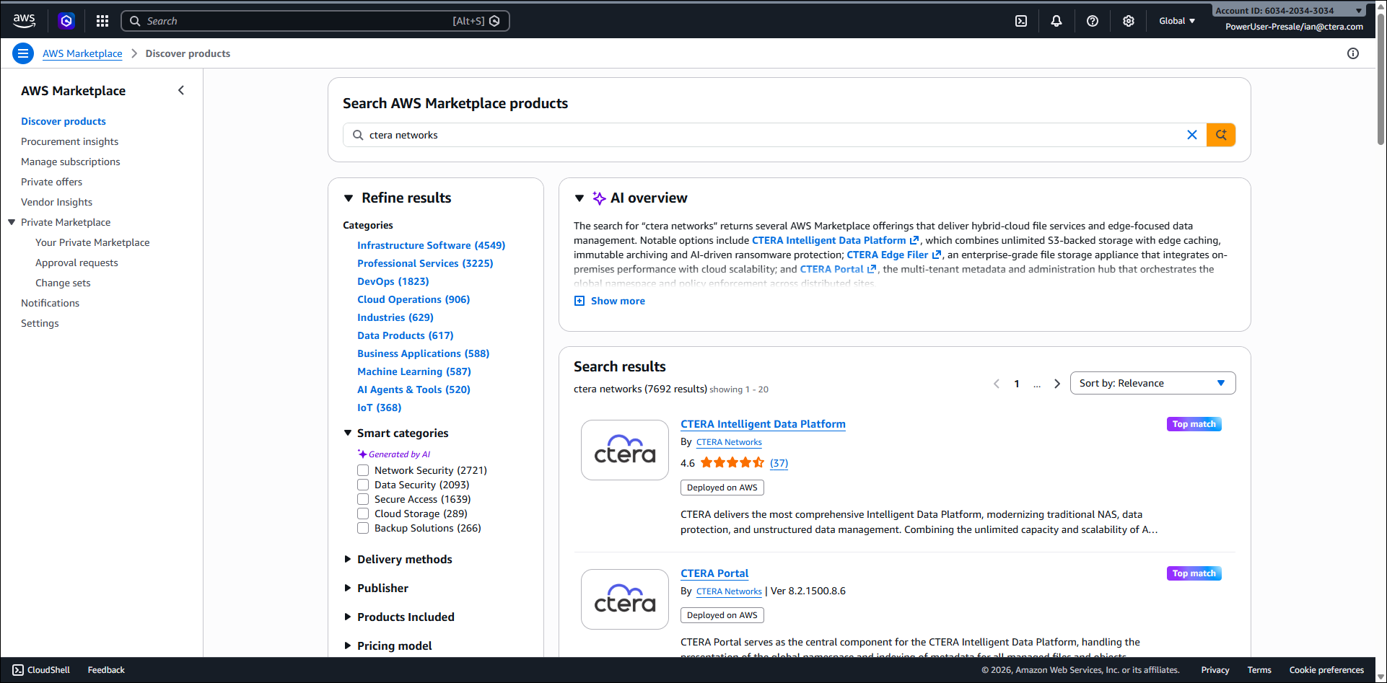This screenshot has width=1387, height=683.
Task: Check the Network Security smart category
Action: 363,470
